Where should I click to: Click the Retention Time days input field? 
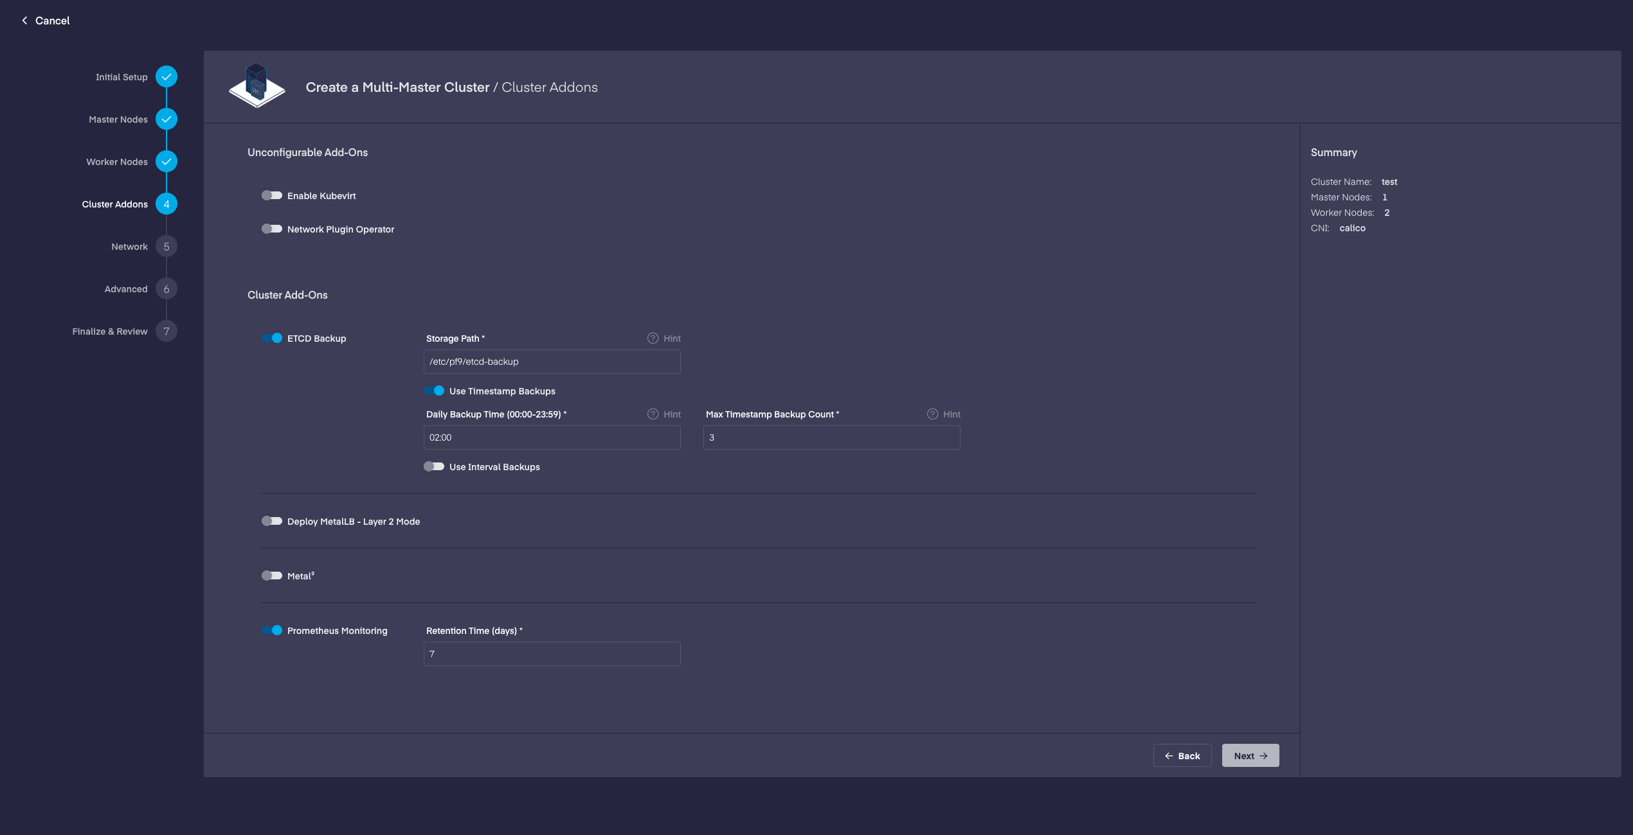[x=552, y=654]
